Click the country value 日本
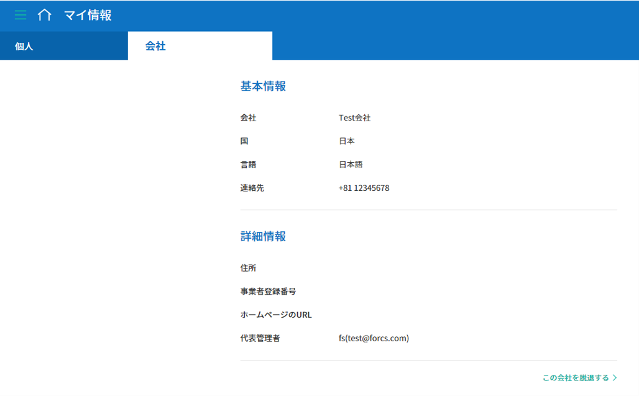Image resolution: width=639 pixels, height=396 pixels. [x=346, y=141]
